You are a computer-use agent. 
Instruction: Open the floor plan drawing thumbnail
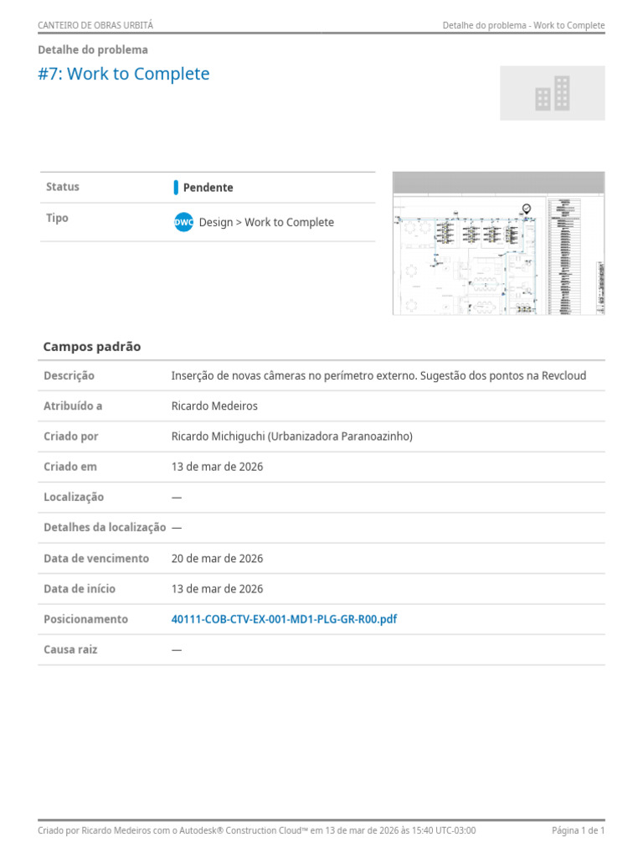(x=499, y=244)
